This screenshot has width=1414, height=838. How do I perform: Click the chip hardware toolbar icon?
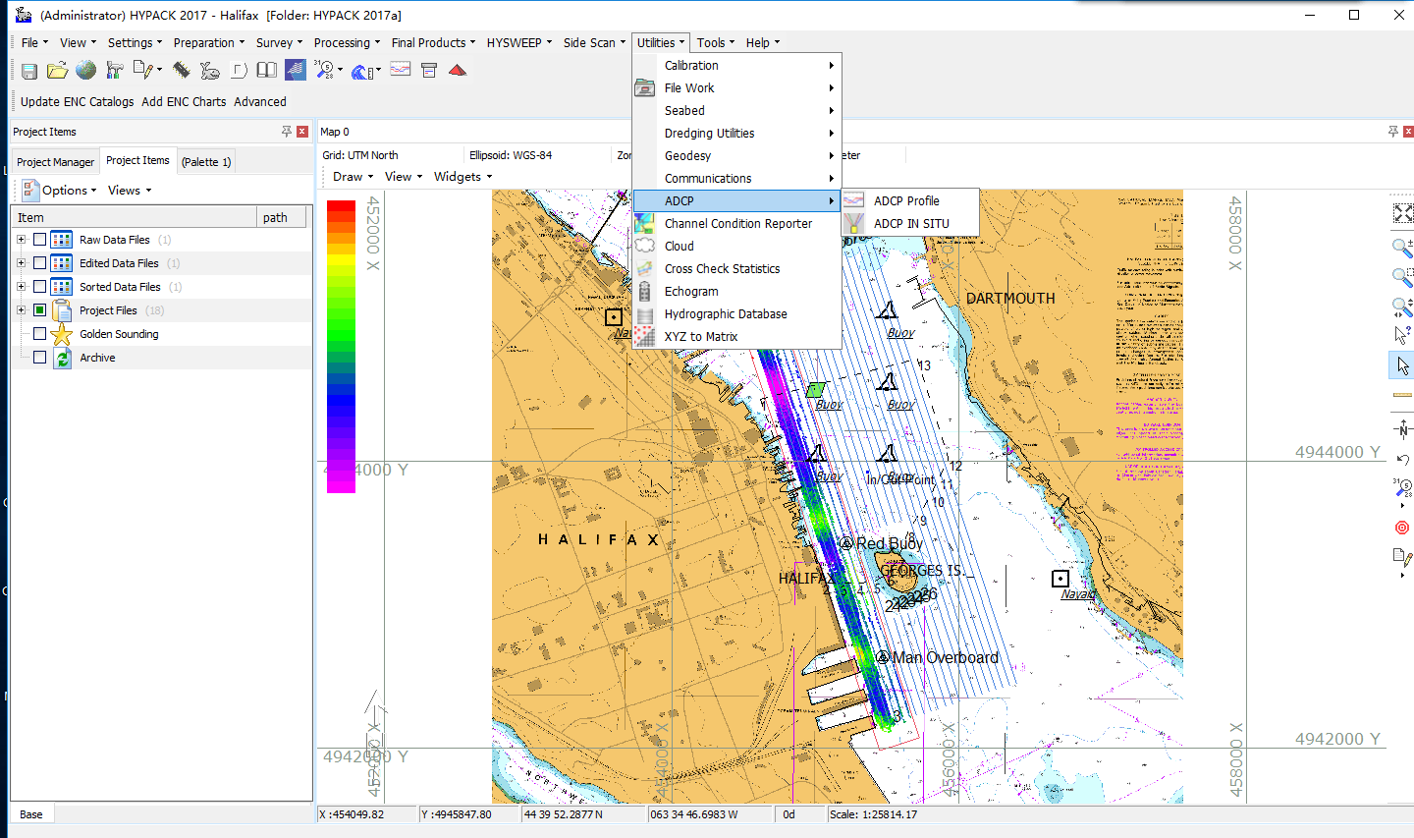pos(182,70)
